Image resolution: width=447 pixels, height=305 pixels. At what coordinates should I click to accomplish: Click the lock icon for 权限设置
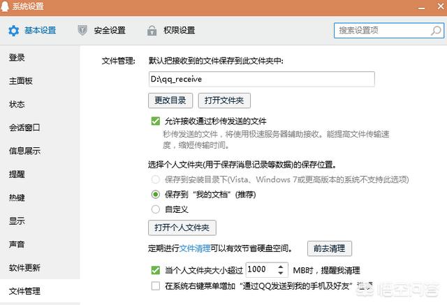[x=152, y=30]
